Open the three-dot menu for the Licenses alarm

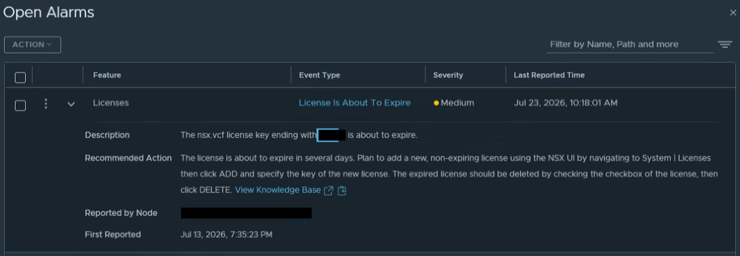click(46, 103)
